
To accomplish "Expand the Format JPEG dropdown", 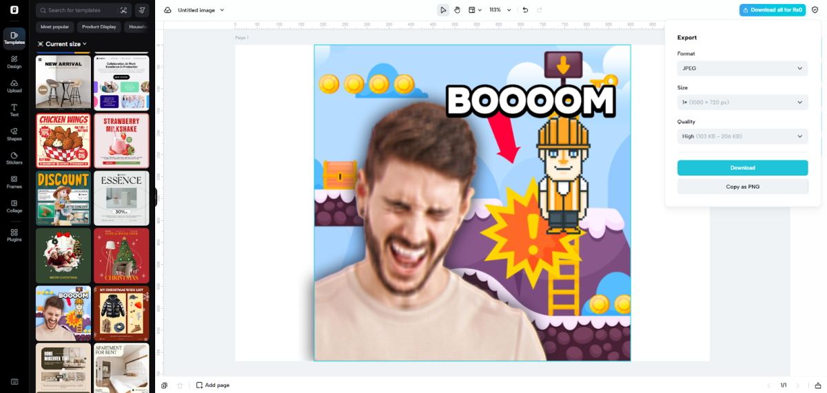I will (742, 68).
